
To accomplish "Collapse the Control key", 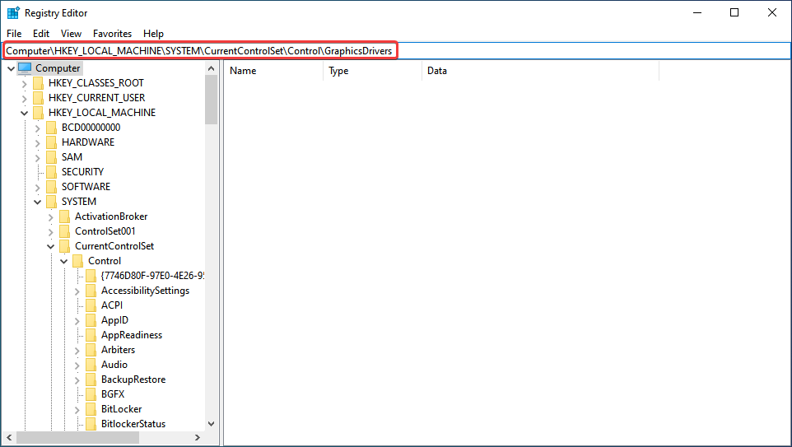I will (x=63, y=261).
